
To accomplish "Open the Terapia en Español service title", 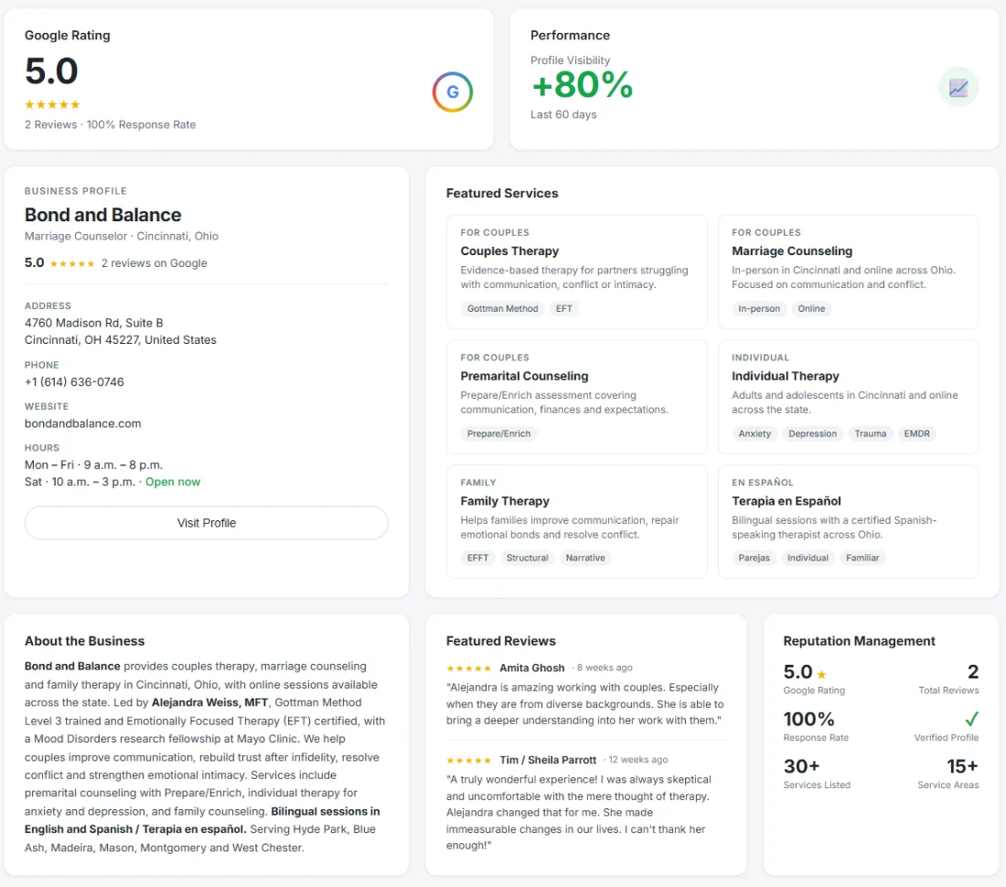I will (x=786, y=501).
